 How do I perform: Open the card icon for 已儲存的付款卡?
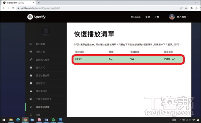(31, 99)
